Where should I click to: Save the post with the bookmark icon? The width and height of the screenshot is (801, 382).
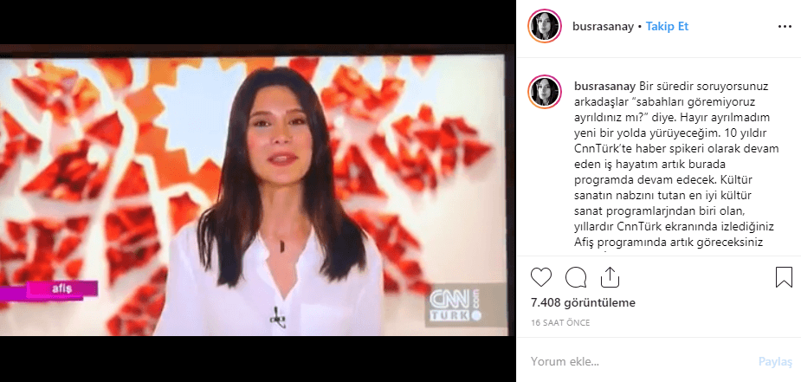click(x=784, y=277)
